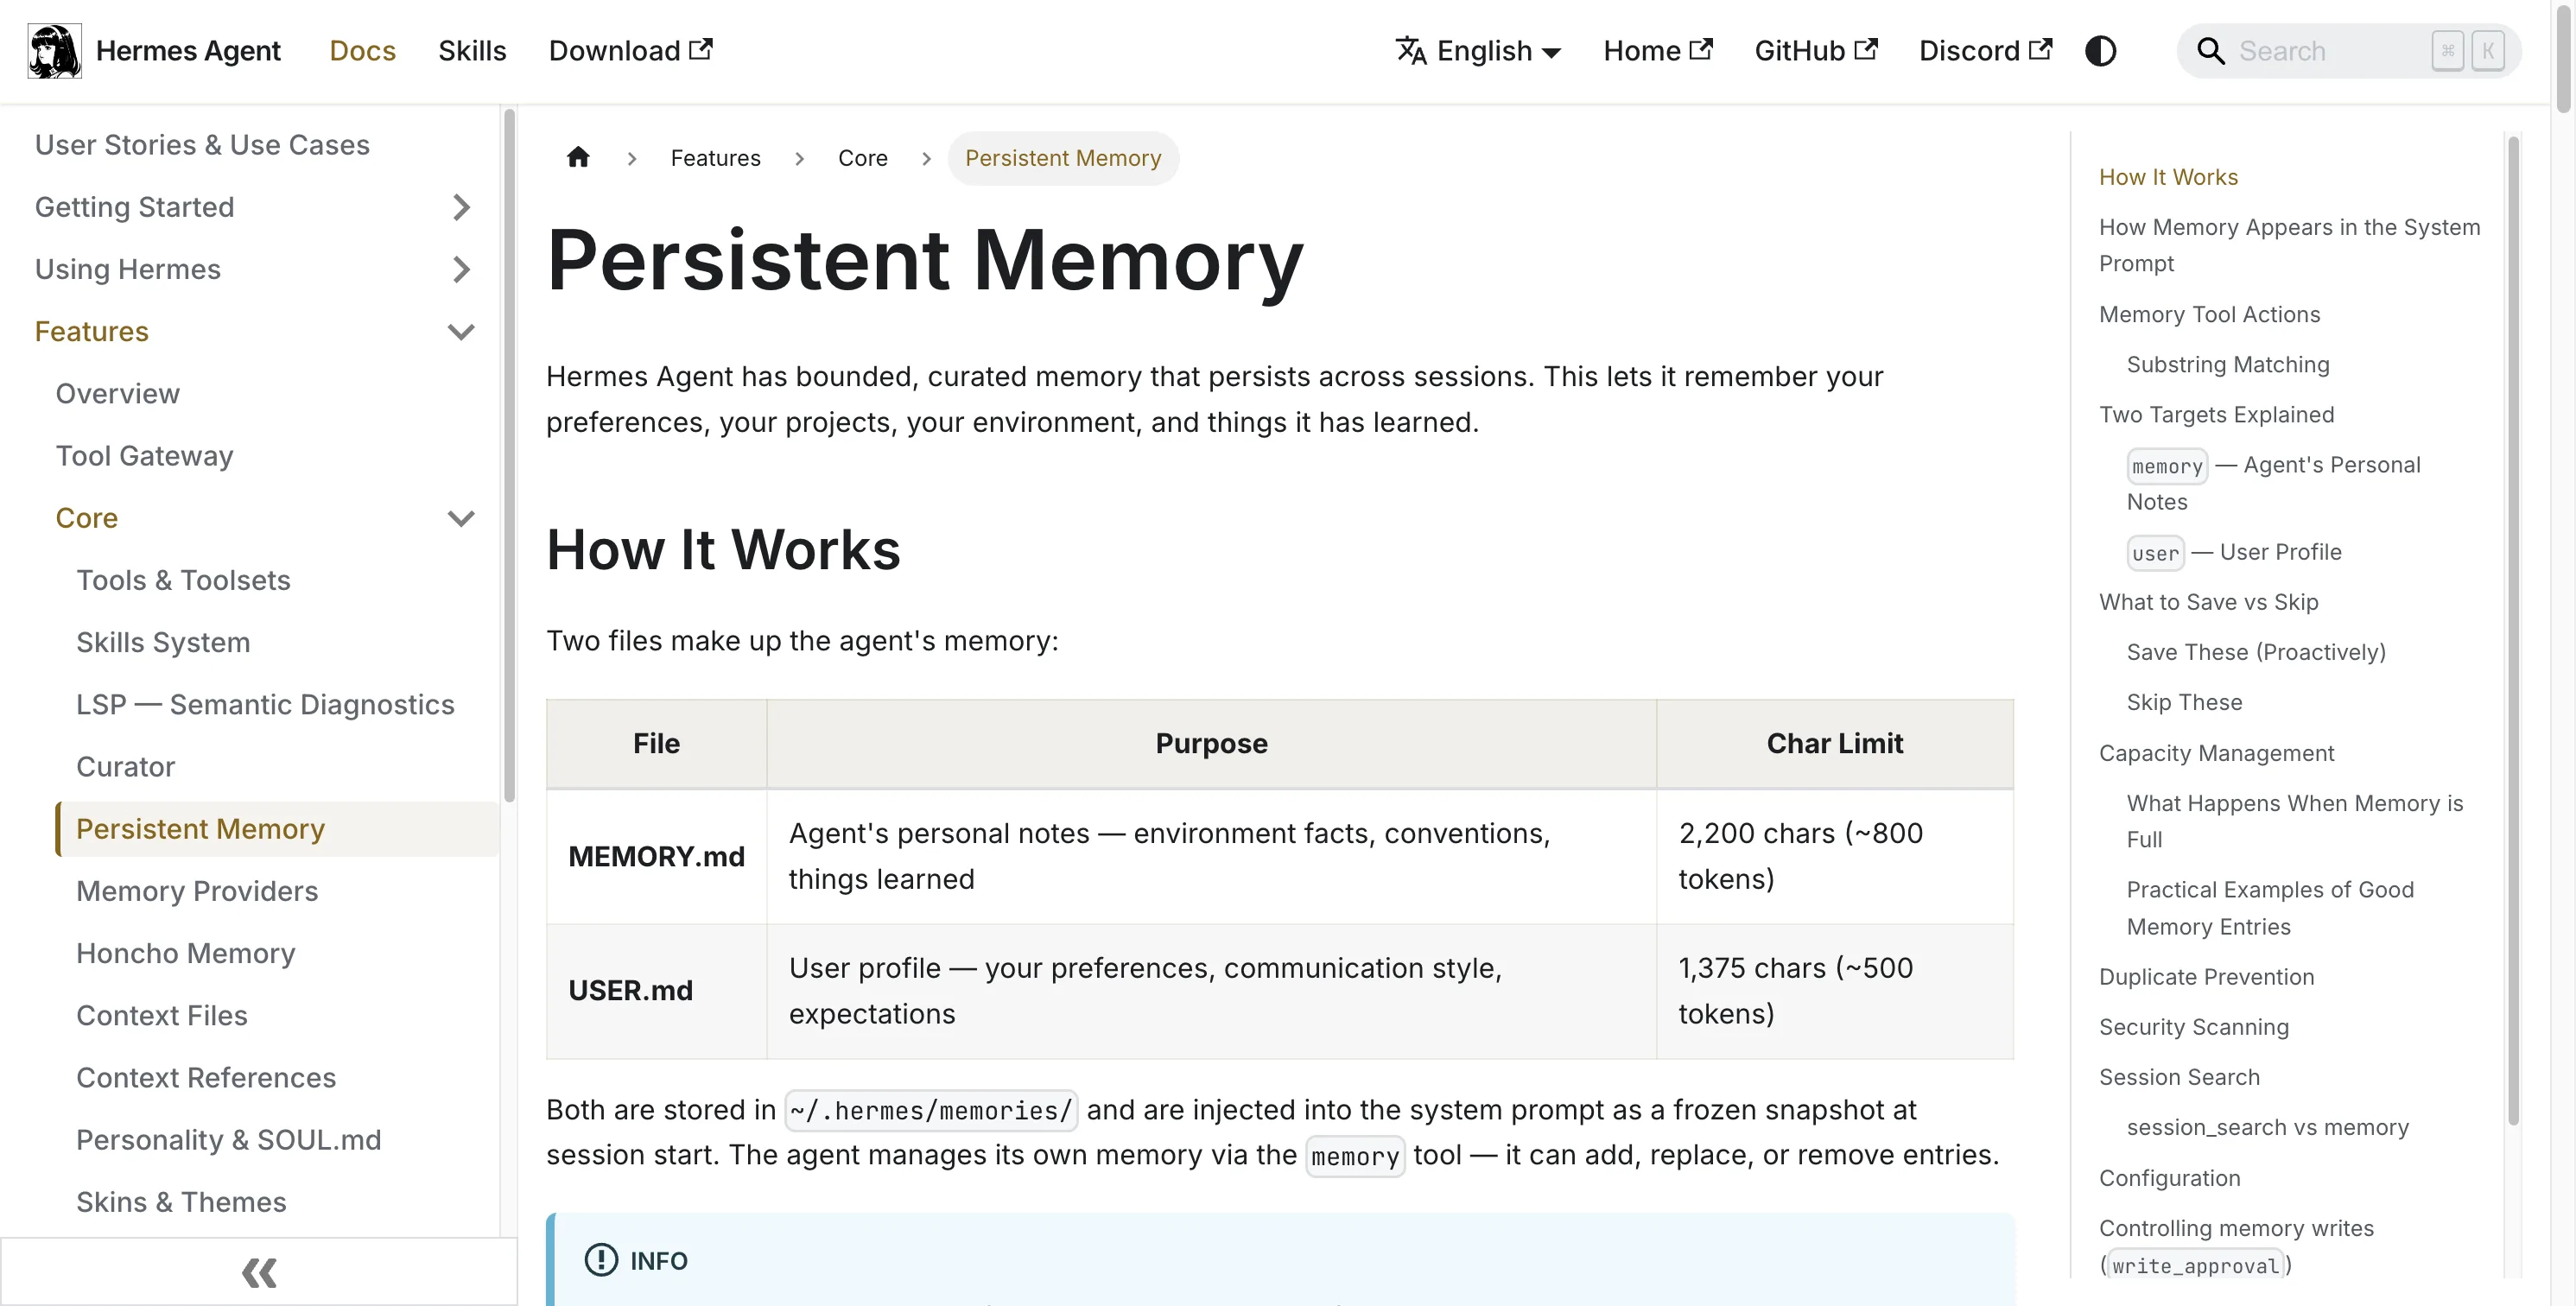Switch to the Skills nav tab

point(472,51)
